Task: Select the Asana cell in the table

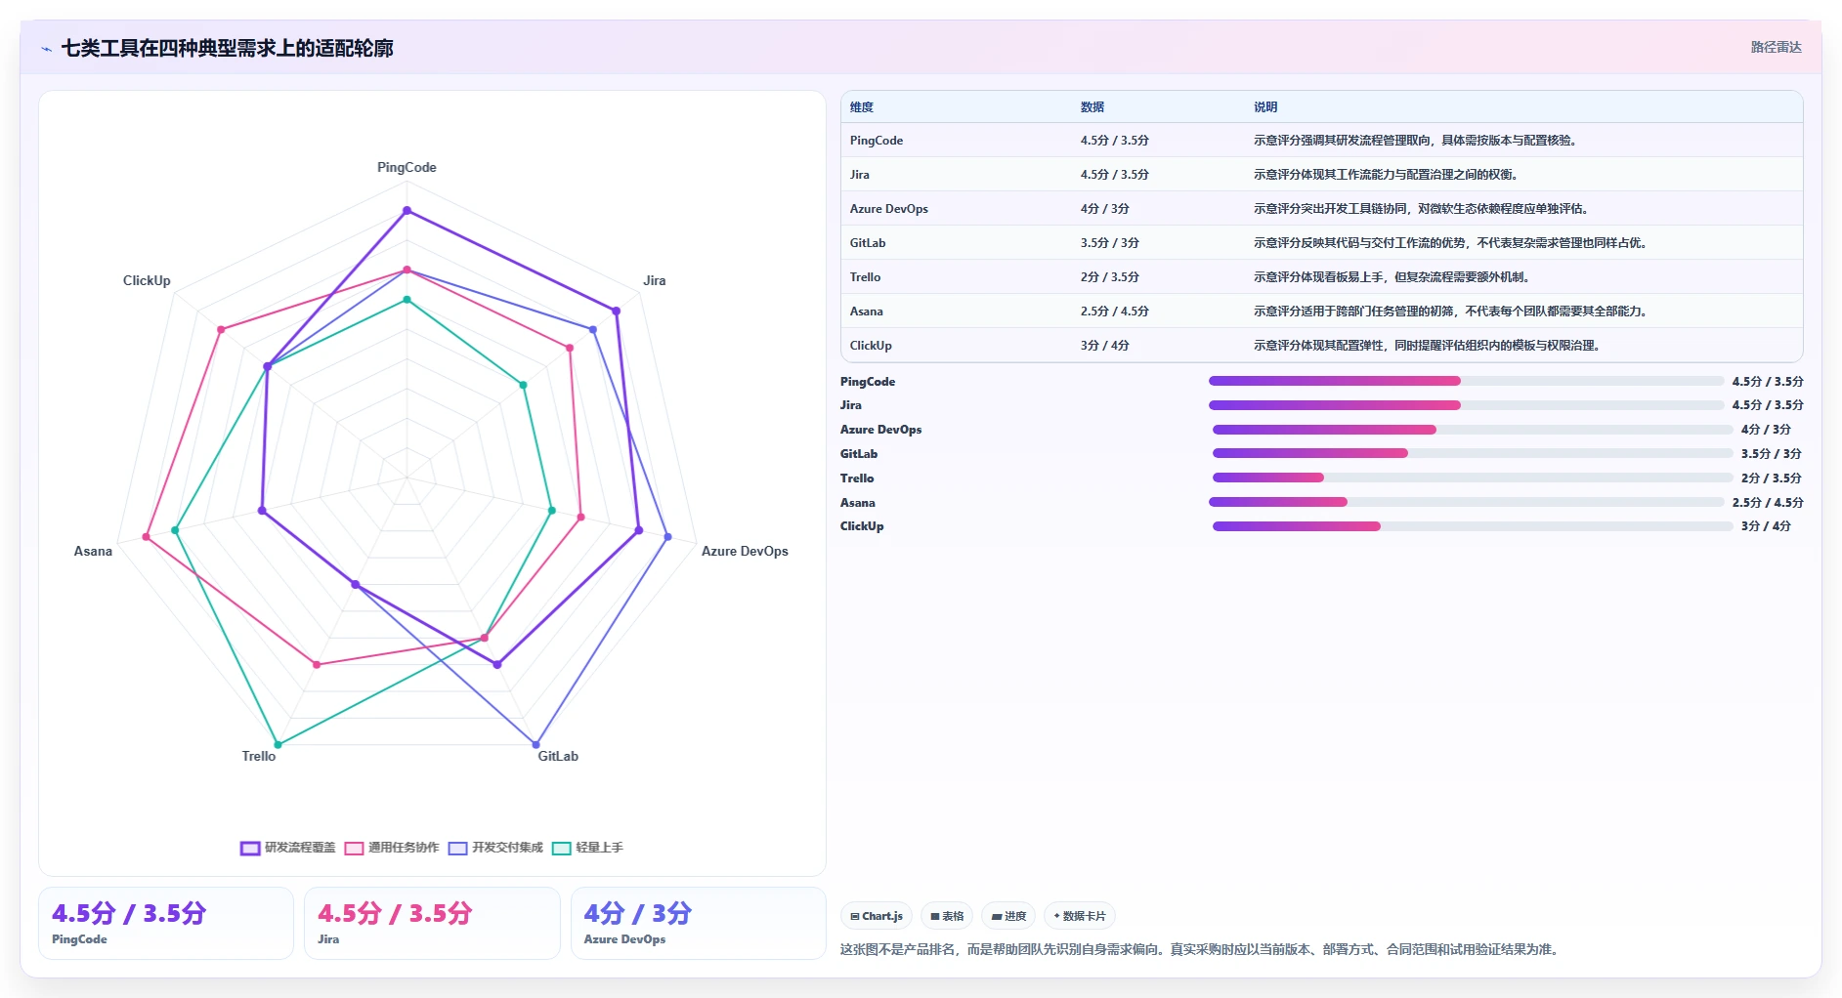Action: [x=867, y=312]
